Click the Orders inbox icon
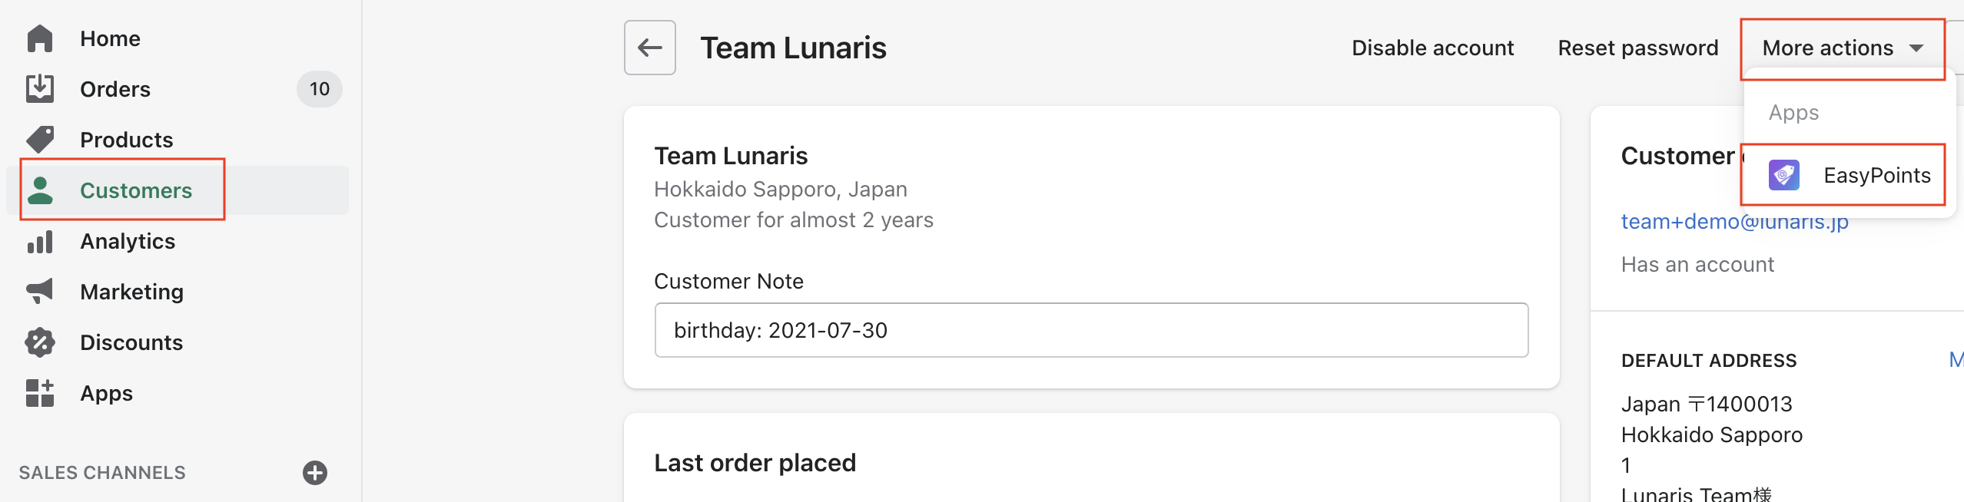1964x502 pixels. tap(40, 89)
